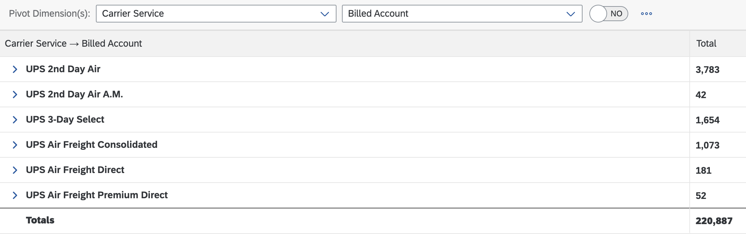
Task: Expand UPS 2nd Day Air A.M. chevron
Action: 15,94
